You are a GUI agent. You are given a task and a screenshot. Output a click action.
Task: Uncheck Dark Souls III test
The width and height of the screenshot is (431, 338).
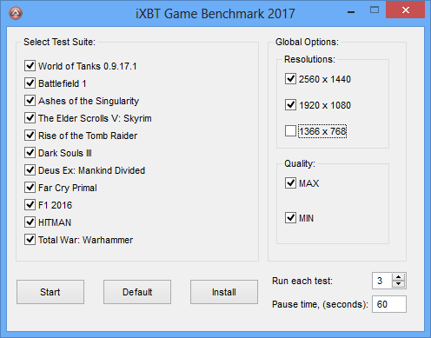pyautogui.click(x=30, y=153)
